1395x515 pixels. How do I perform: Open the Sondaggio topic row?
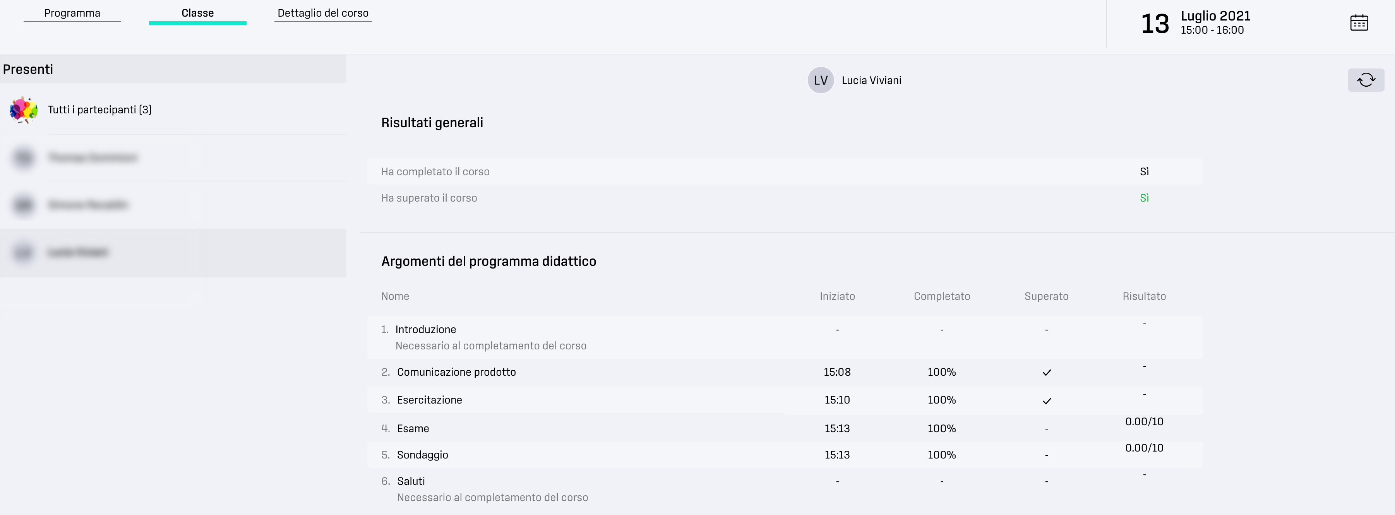tap(785, 454)
